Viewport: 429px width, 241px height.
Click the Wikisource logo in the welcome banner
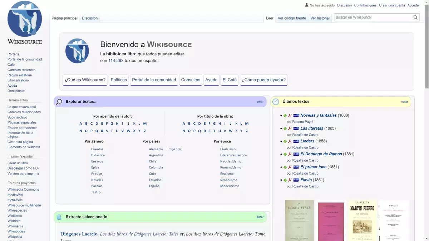click(77, 51)
